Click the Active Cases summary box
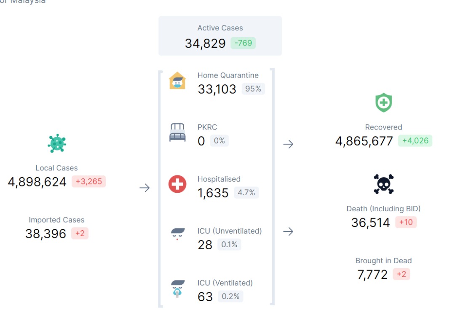The height and width of the screenshot is (318, 455). [x=220, y=36]
